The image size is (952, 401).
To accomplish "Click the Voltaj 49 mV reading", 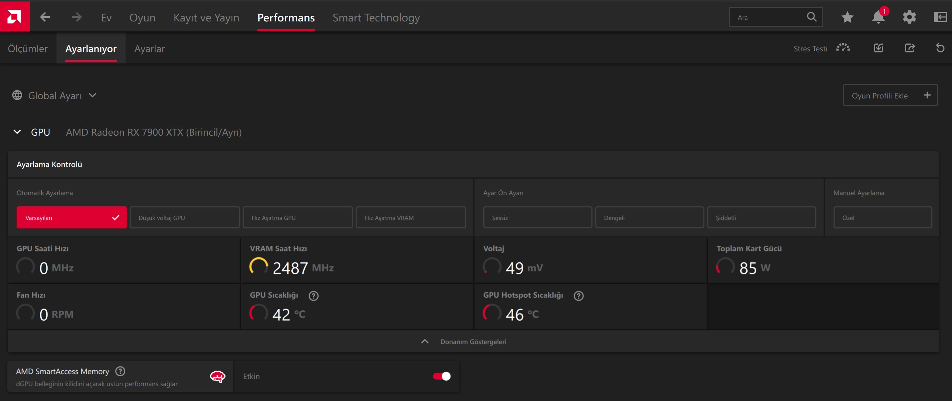I will [x=524, y=267].
